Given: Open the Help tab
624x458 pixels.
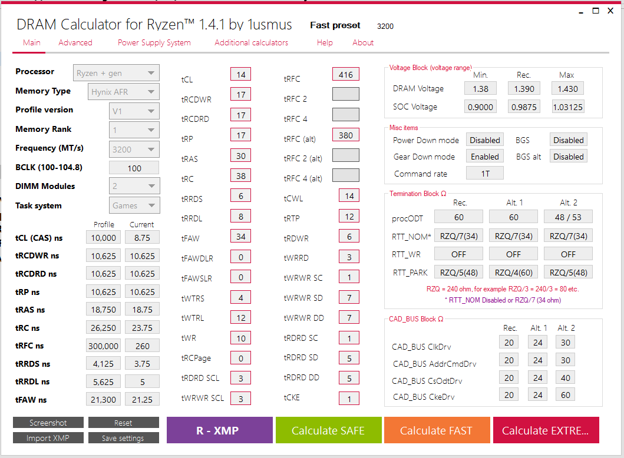Looking at the screenshot, I should pos(325,42).
